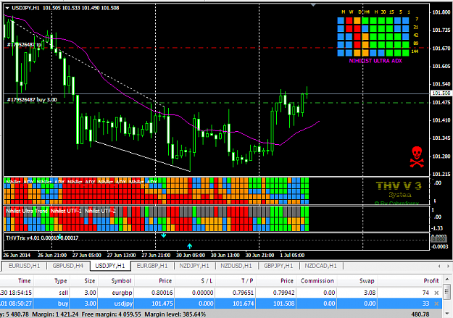Click the Nihilist UTF-2 indicator label
Viewport: 453px width, 318px height.
tap(100, 211)
